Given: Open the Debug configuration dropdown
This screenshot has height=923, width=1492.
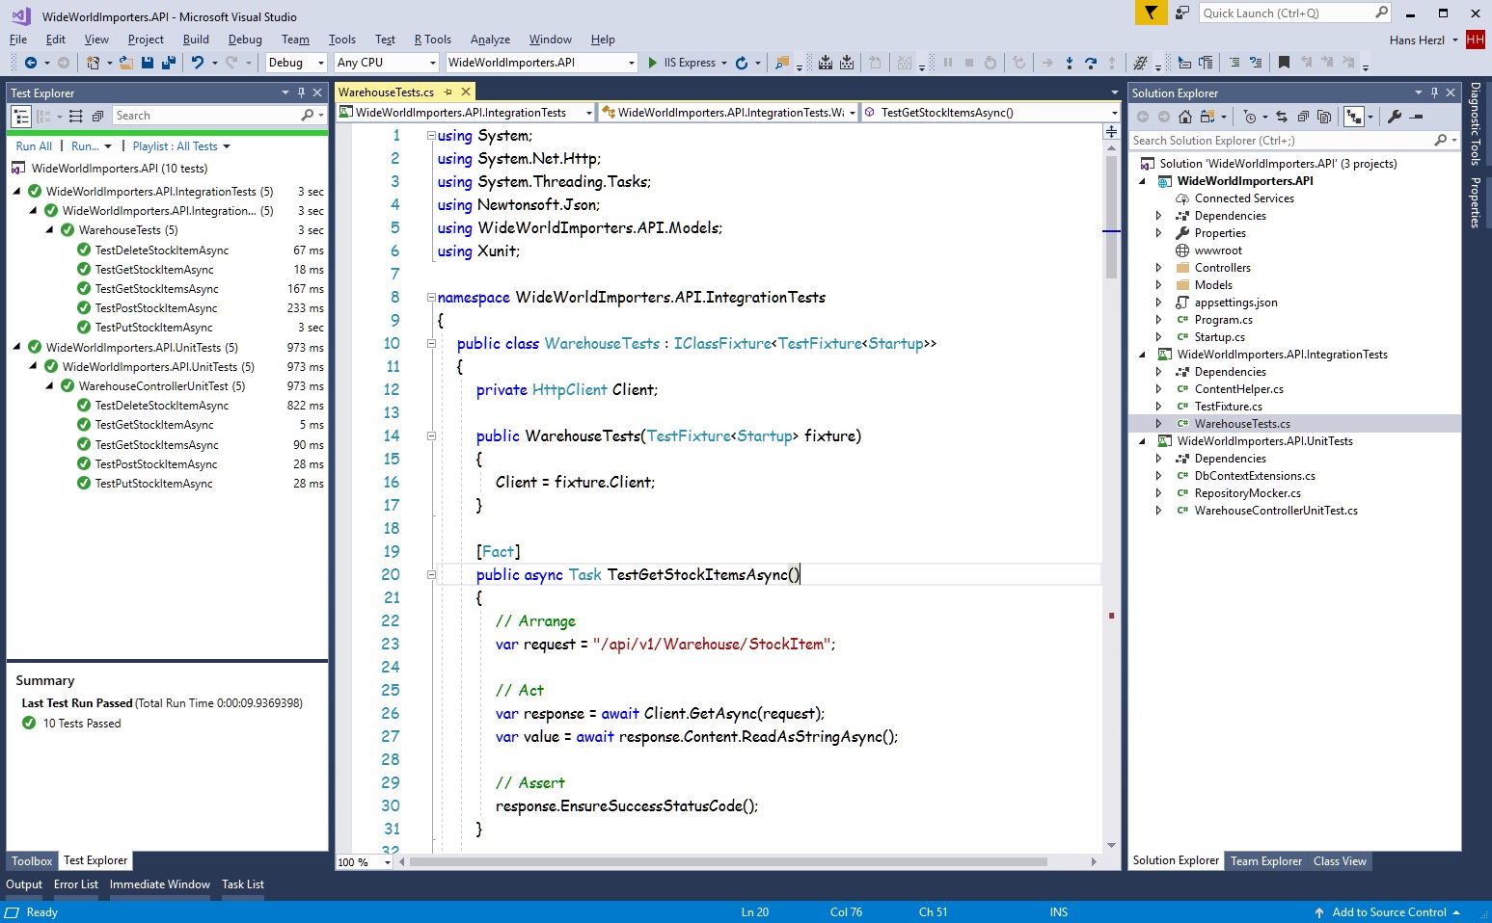Looking at the screenshot, I should [x=296, y=63].
